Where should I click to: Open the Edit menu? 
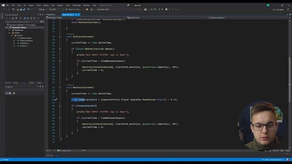coord(13,5)
